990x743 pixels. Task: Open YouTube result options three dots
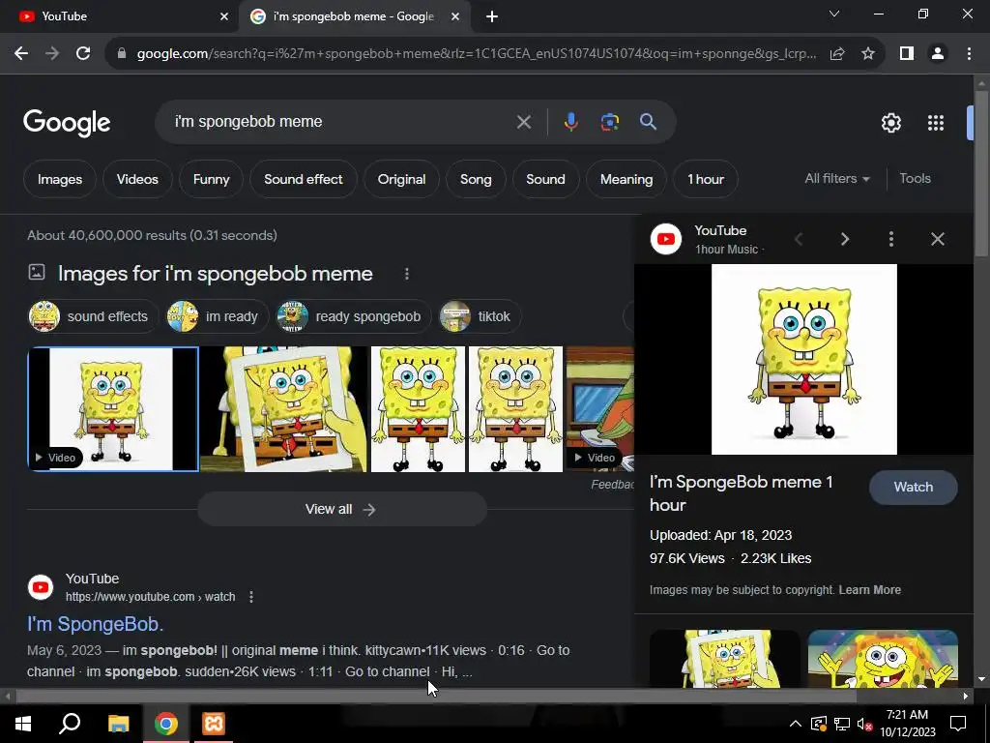click(251, 597)
